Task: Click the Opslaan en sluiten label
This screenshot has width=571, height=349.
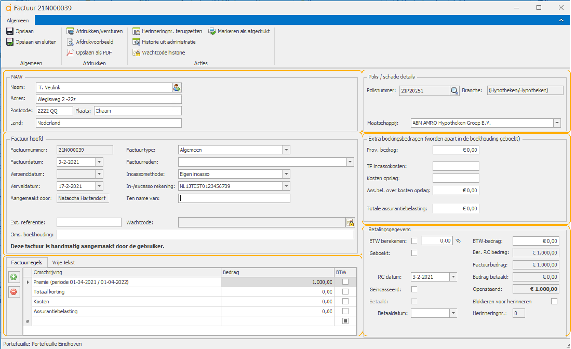Action: point(36,42)
